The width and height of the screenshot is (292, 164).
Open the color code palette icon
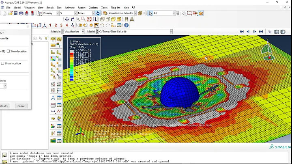[x=105, y=13]
